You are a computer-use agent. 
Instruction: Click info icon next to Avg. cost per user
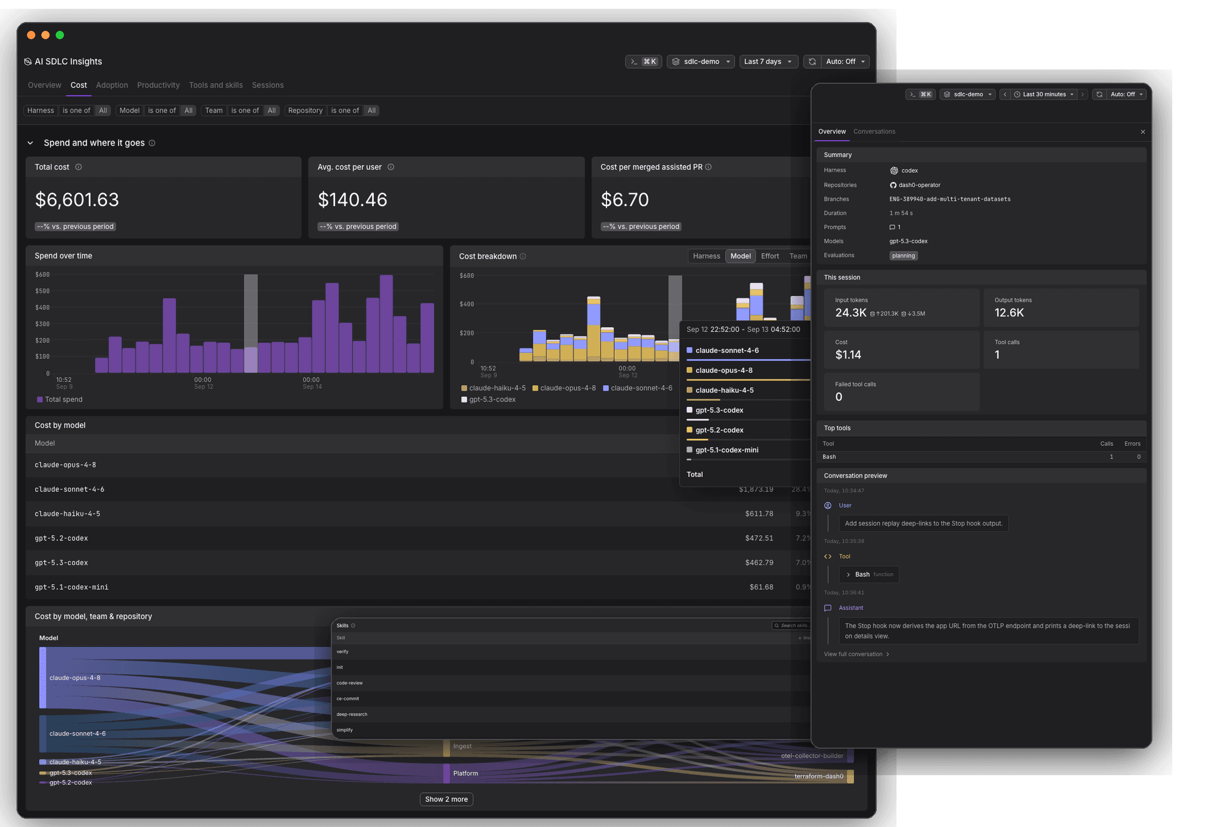point(391,167)
